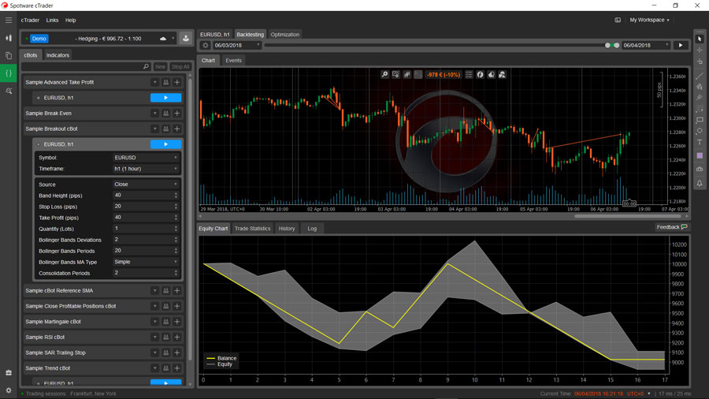Open the Log tab
Screen dimensions: 709x399
coord(312,229)
